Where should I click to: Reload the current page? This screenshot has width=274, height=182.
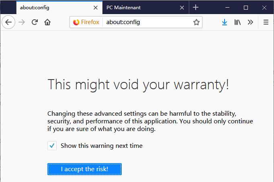click(x=35, y=22)
